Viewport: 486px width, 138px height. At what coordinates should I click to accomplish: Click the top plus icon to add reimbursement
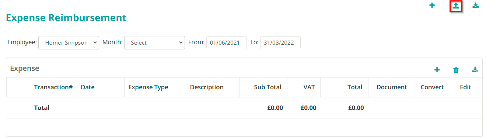click(x=432, y=6)
